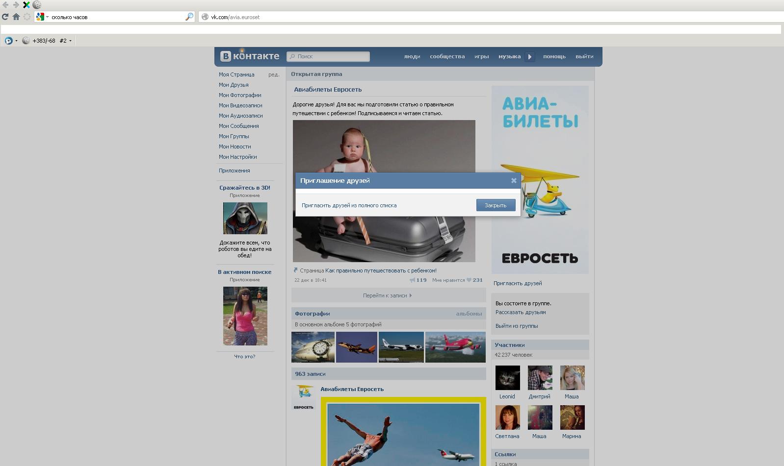
Task: Open the альбомы link in Фотографии
Action: [469, 314]
